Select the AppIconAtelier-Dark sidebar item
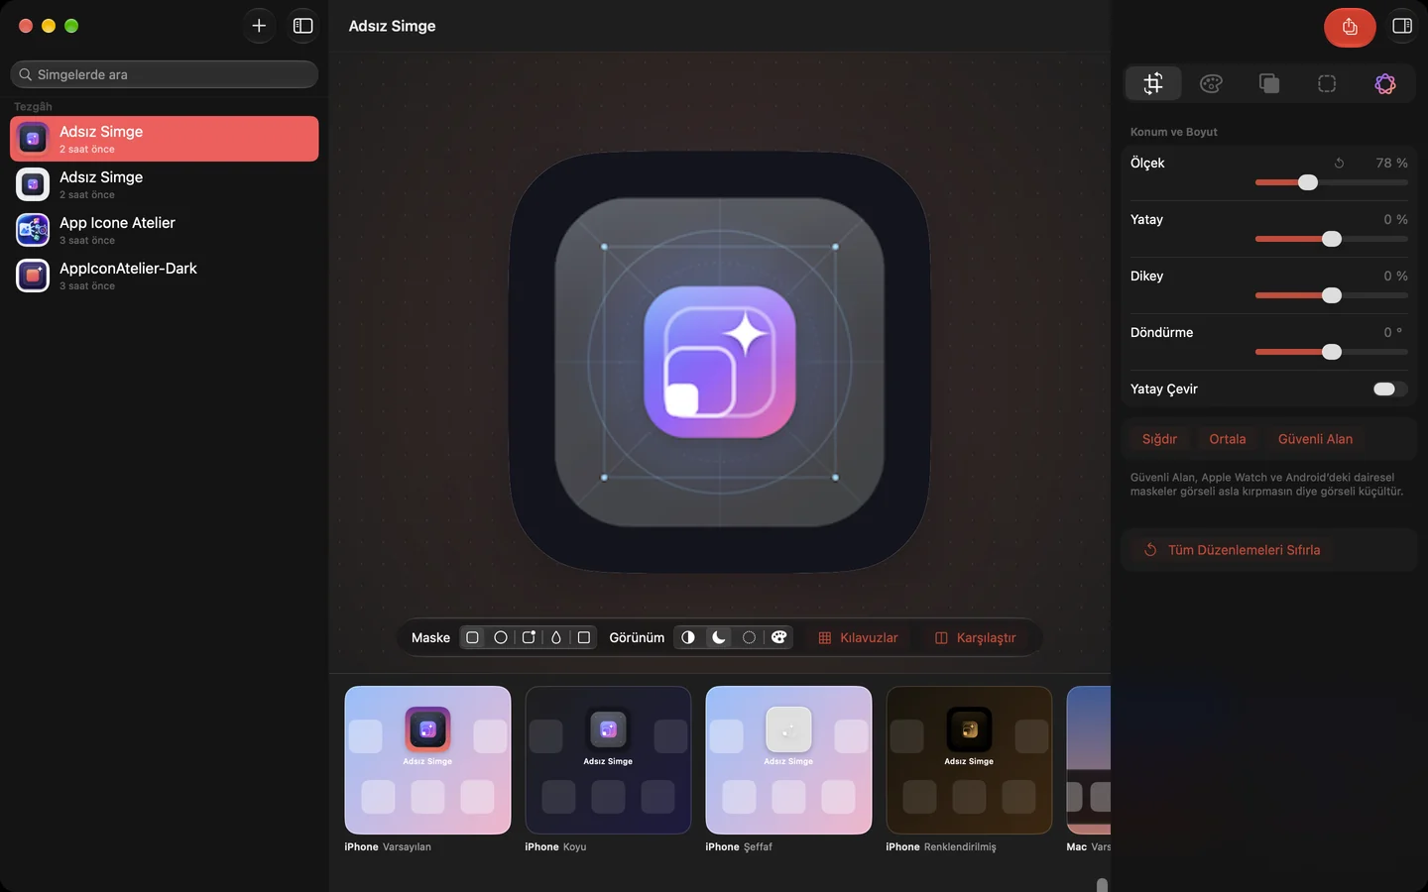This screenshot has height=892, width=1428. click(x=165, y=276)
